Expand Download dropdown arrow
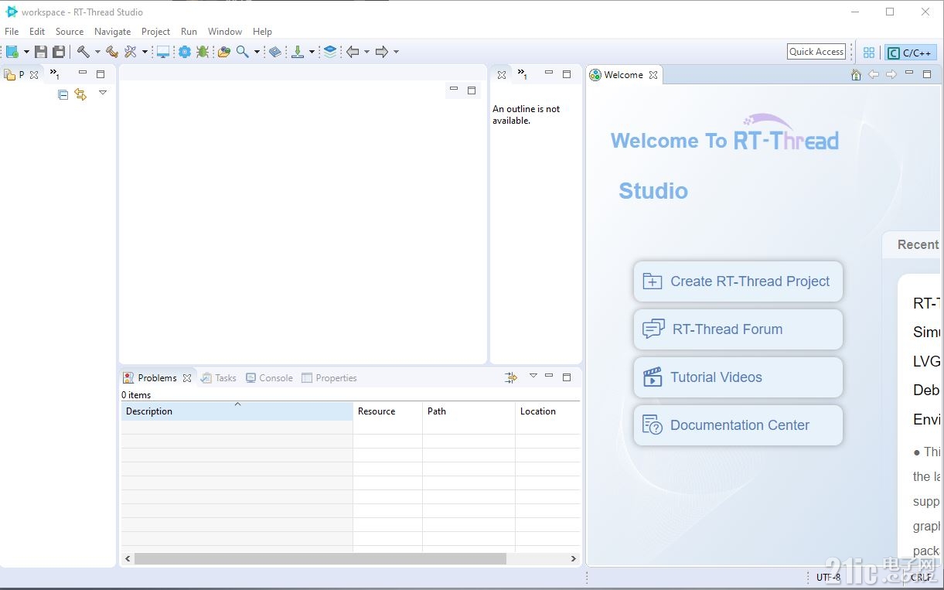 click(x=312, y=52)
